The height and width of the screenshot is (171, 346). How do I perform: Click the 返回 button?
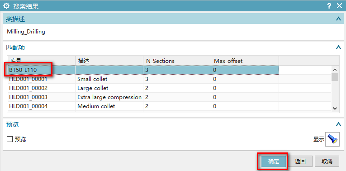tap(300, 161)
